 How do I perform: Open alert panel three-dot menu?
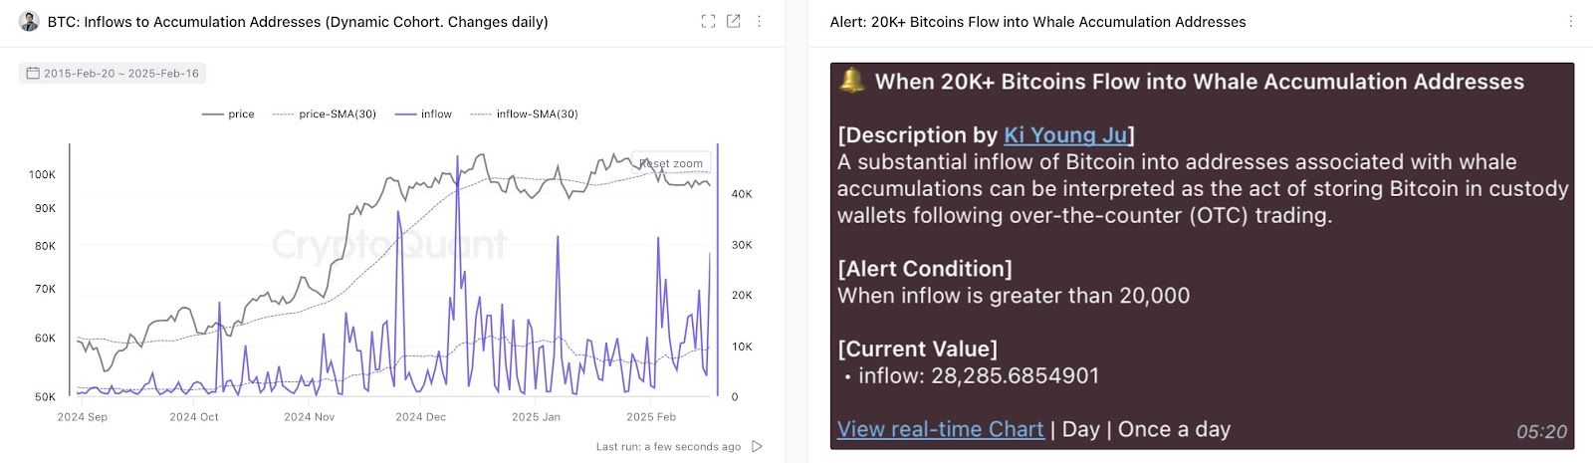tap(1571, 21)
